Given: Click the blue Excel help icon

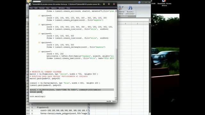Looking at the screenshot, I should tap(139, 3).
